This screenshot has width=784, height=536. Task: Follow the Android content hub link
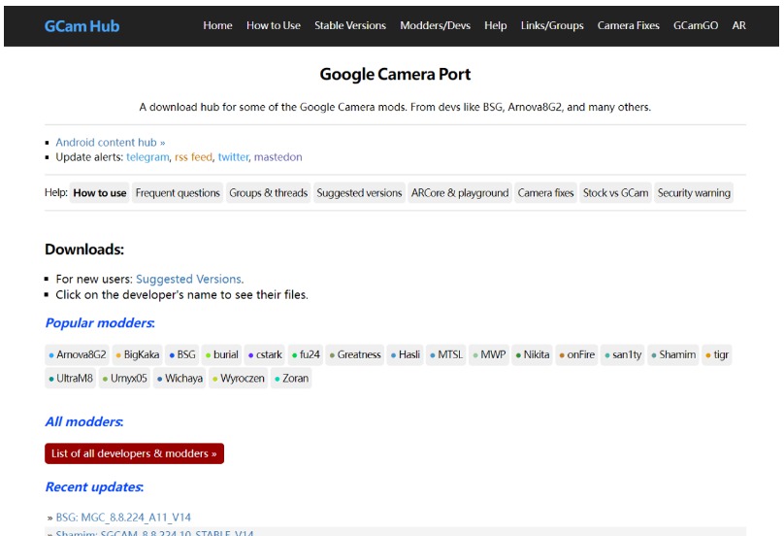(x=110, y=142)
